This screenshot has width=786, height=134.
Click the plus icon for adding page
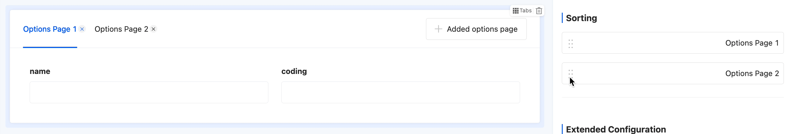click(438, 29)
